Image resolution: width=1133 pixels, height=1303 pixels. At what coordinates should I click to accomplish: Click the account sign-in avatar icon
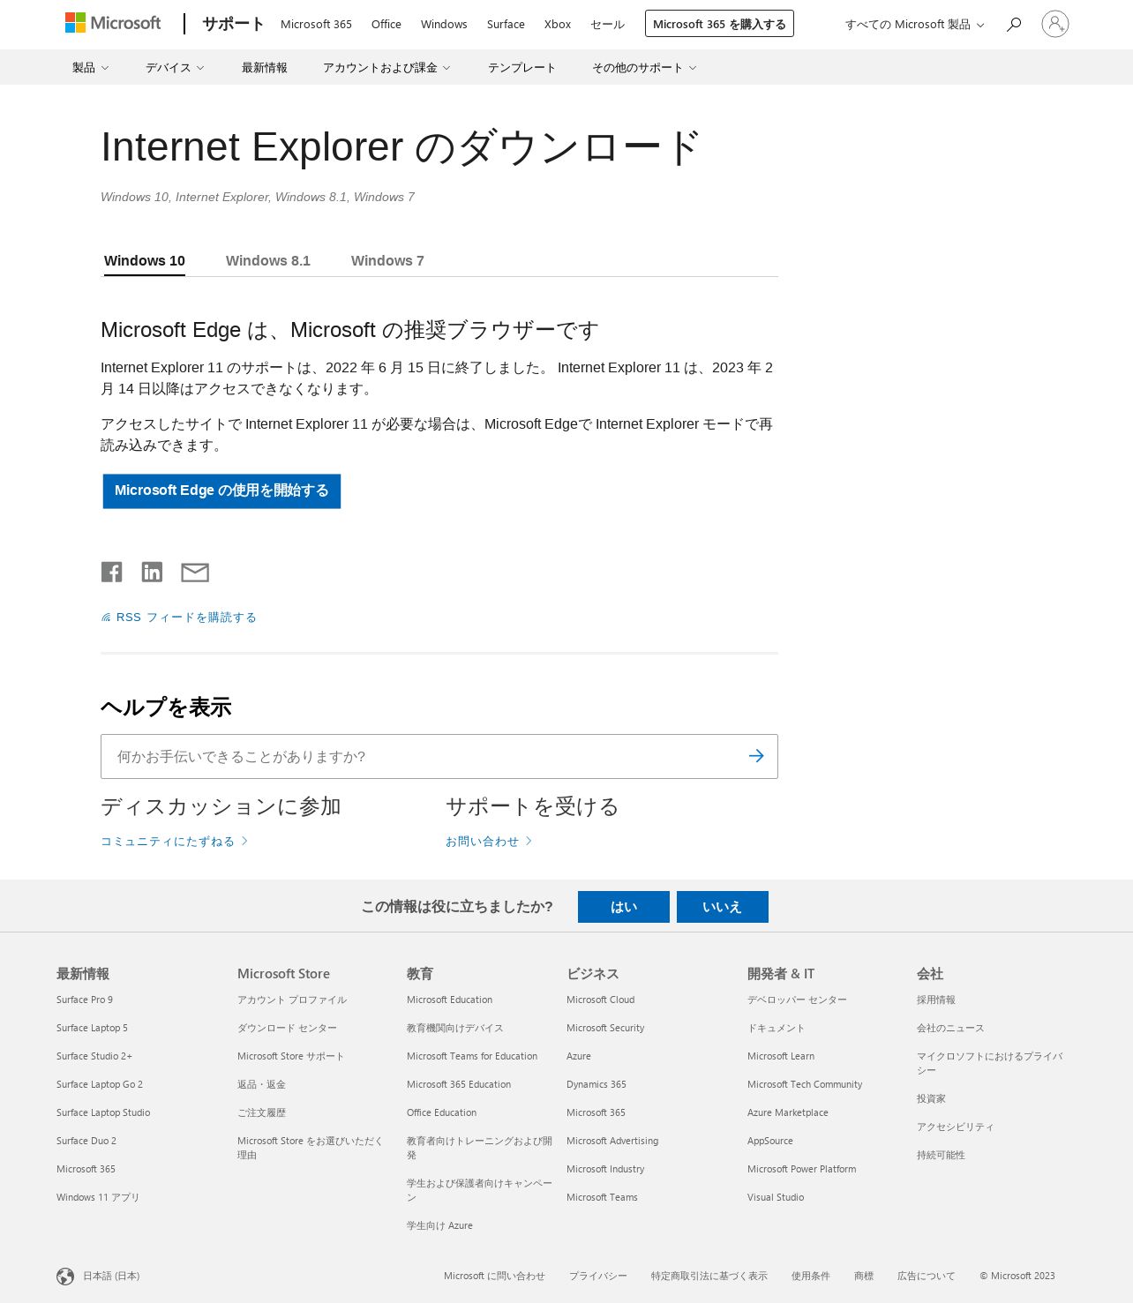click(x=1054, y=24)
